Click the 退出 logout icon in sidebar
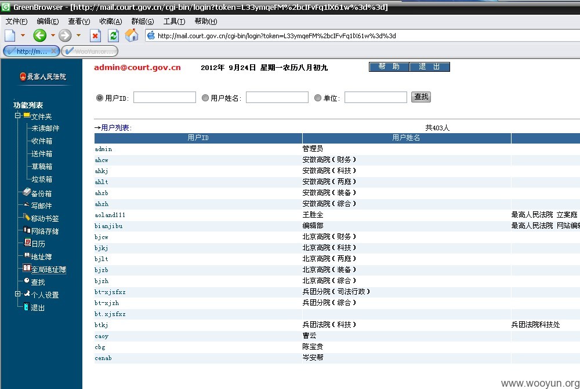This screenshot has height=389, width=580. [x=26, y=306]
